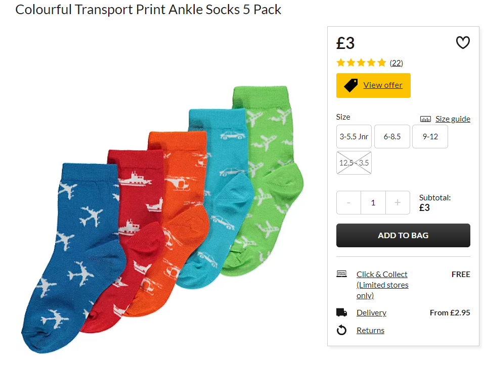Viewport: 484px width, 380px height.
Task: Open the 22 reviews link
Action: [397, 63]
